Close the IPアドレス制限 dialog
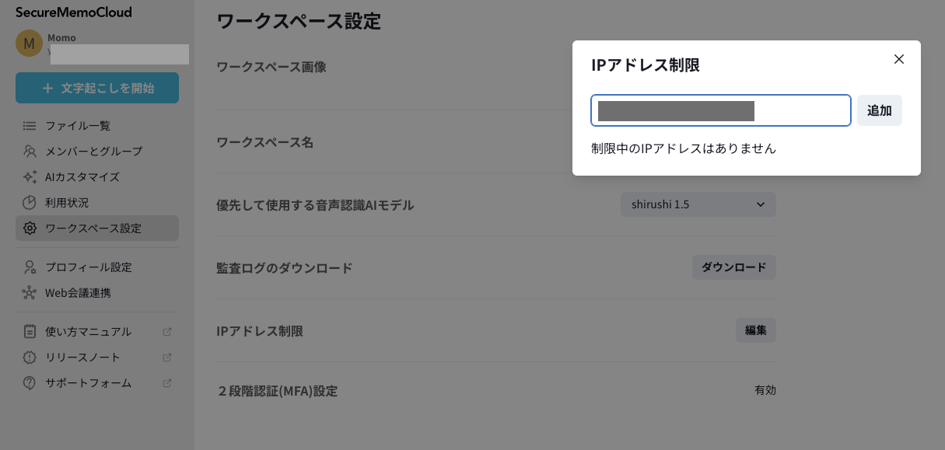945x450 pixels. 899,59
